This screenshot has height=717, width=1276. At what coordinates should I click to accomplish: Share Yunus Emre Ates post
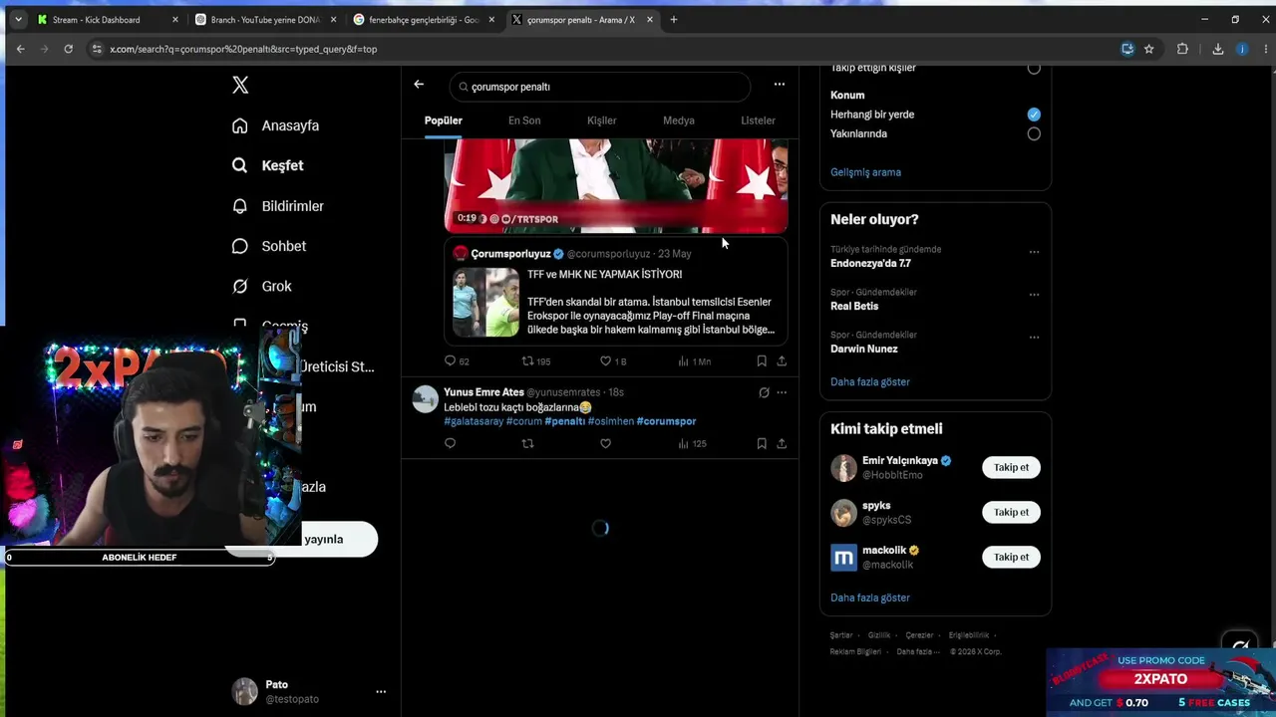coord(782,443)
